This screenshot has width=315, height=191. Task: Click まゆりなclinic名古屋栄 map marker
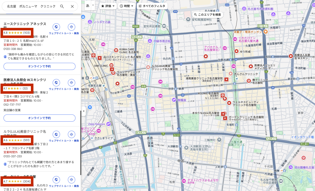[x=223, y=114]
